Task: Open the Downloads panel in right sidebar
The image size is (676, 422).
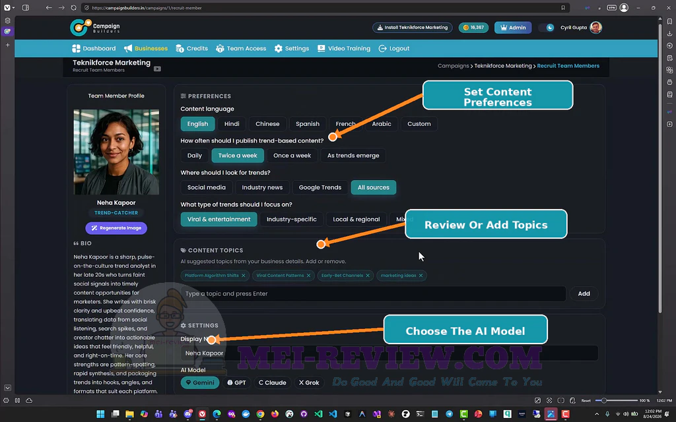Action: [x=669, y=33]
